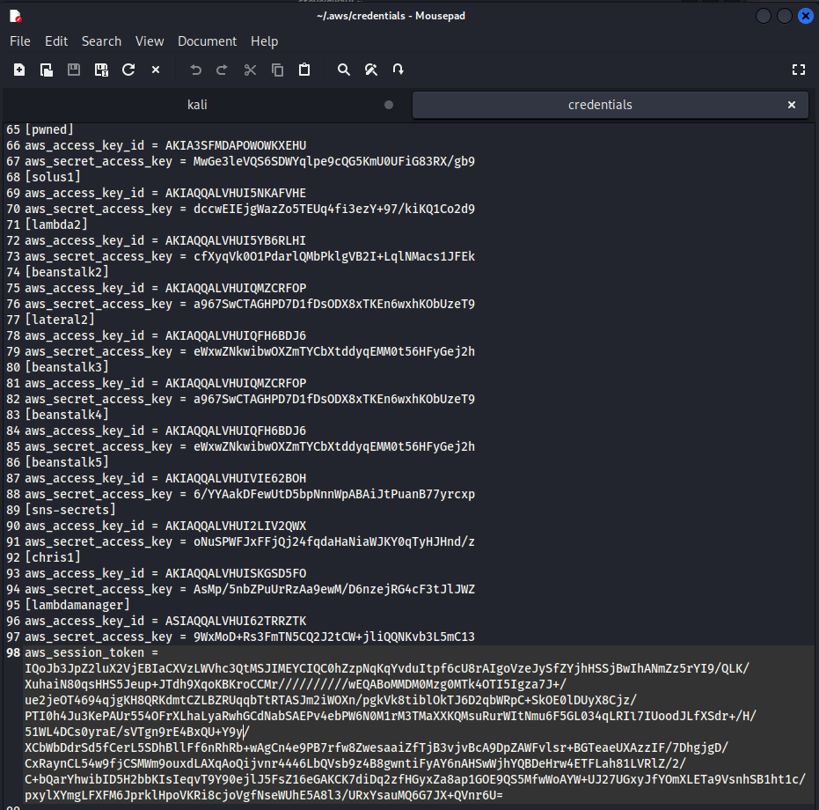Open the Document menu

coord(207,41)
